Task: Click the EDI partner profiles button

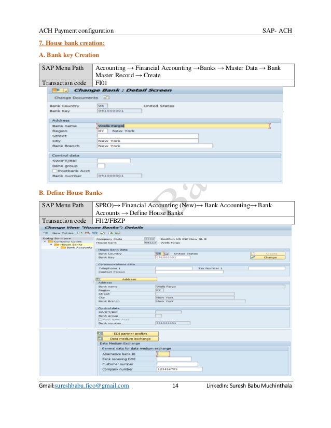Action: coord(128,334)
